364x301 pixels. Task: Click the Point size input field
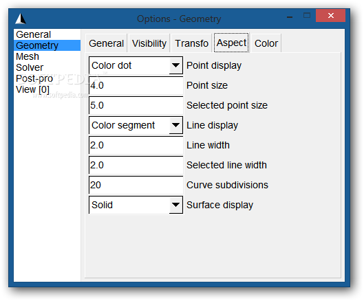[136, 85]
